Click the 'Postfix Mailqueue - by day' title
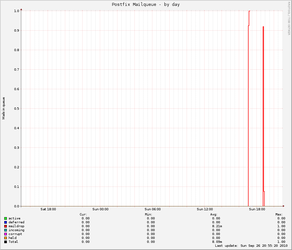The image size is (292, 250). coord(146,5)
